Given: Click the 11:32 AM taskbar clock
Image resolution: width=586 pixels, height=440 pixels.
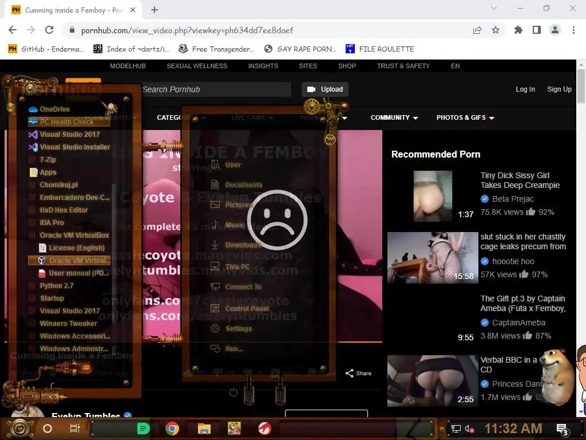Looking at the screenshot, I should coord(513,429).
